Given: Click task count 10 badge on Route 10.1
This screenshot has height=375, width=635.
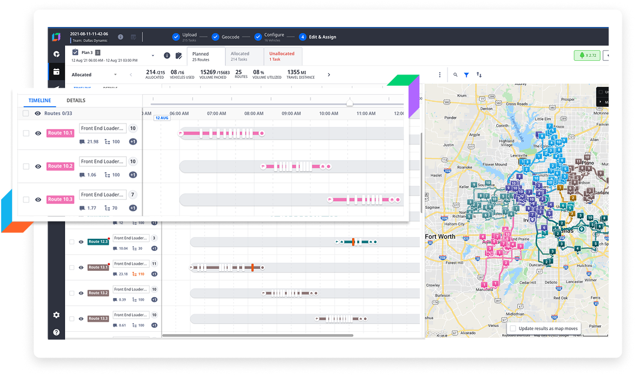Looking at the screenshot, I should tap(133, 128).
